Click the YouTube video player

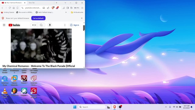pos(41,46)
